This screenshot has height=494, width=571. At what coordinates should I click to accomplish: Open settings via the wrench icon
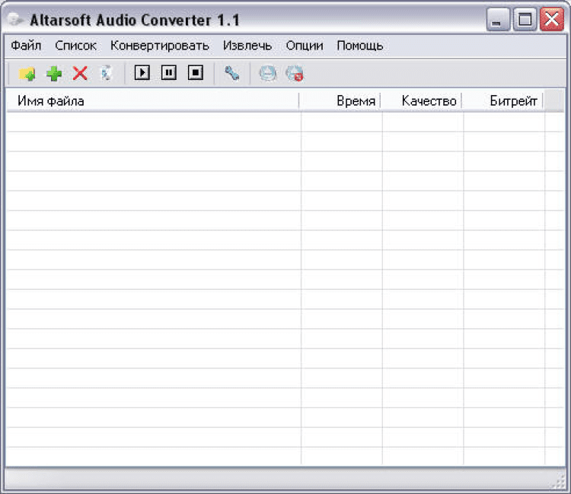click(231, 73)
